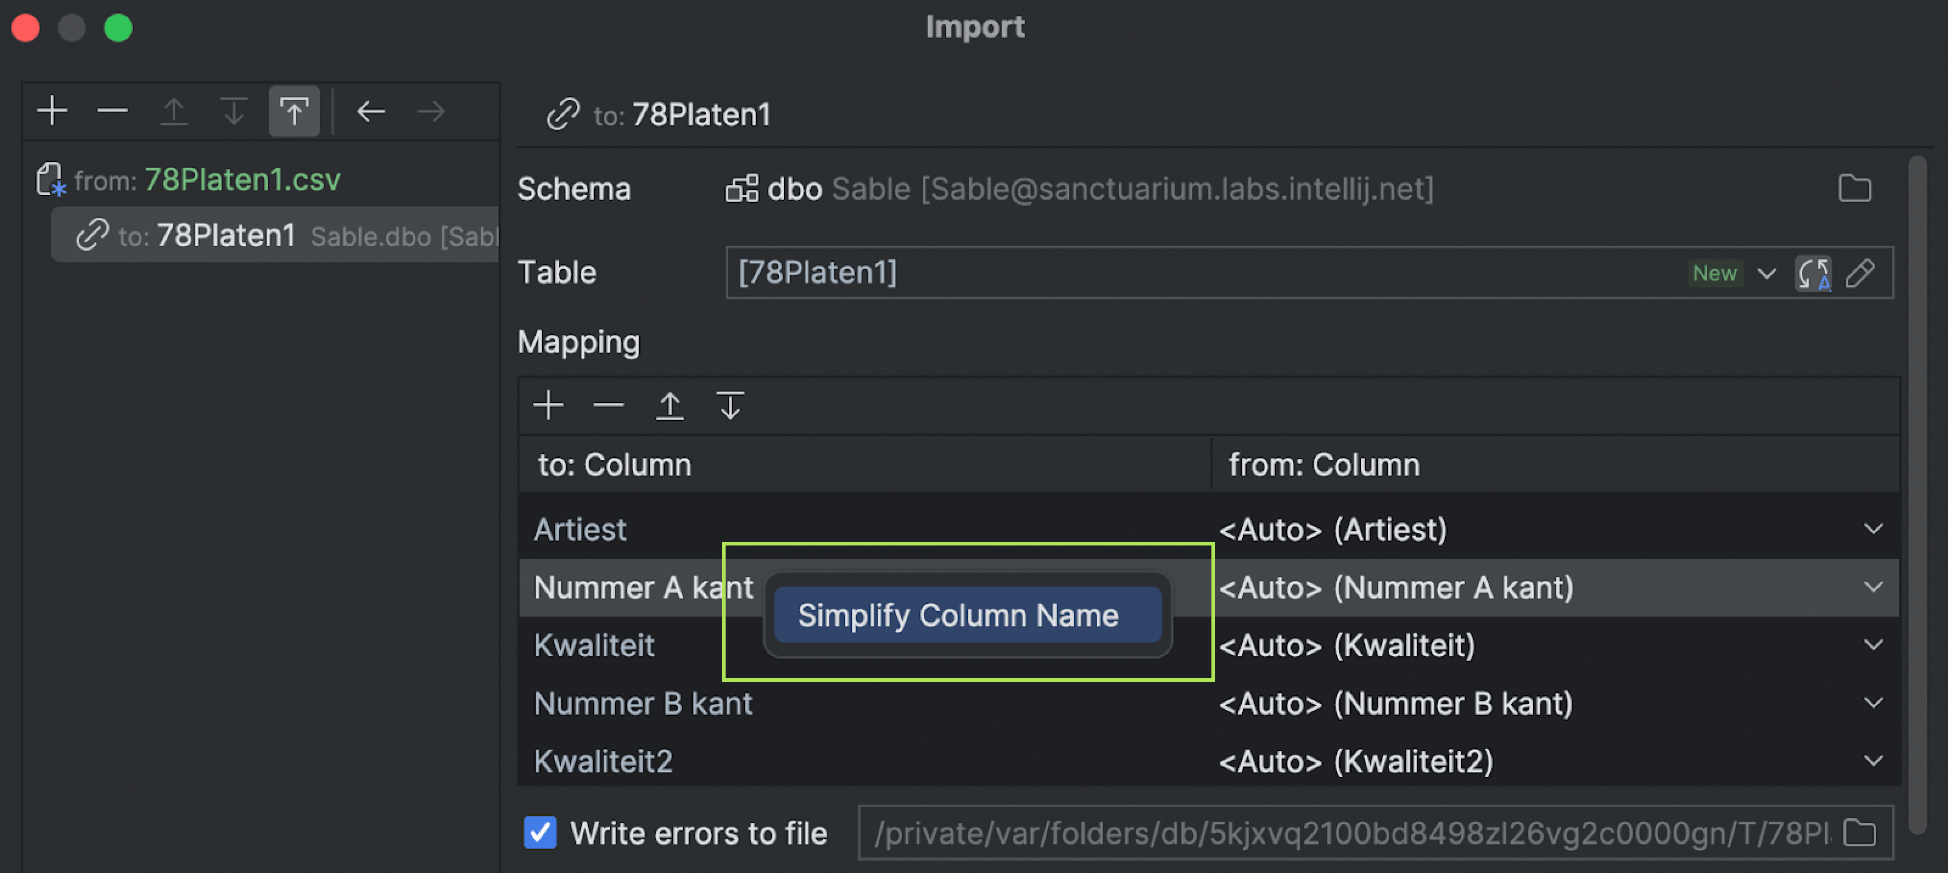Click the back arrow in left toolbar

tap(371, 111)
